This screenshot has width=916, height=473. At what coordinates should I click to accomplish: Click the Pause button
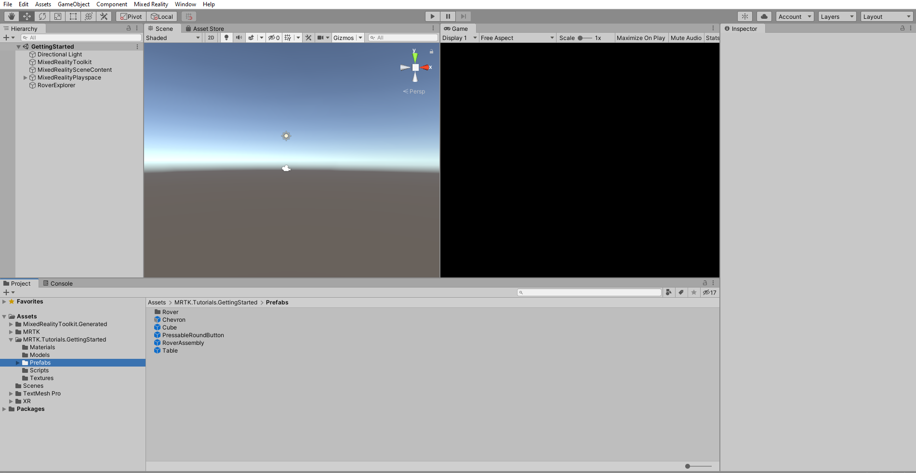[448, 16]
